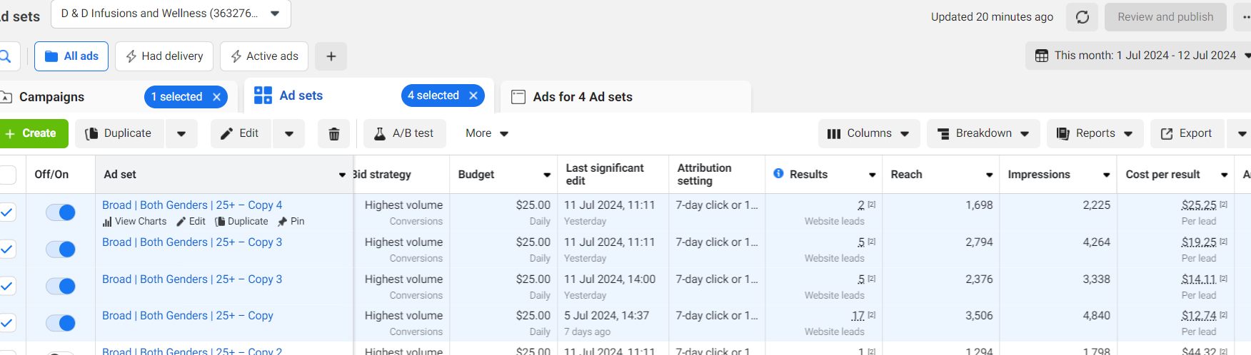Click the trash delete icon
The height and width of the screenshot is (355, 1251).
pyautogui.click(x=333, y=134)
